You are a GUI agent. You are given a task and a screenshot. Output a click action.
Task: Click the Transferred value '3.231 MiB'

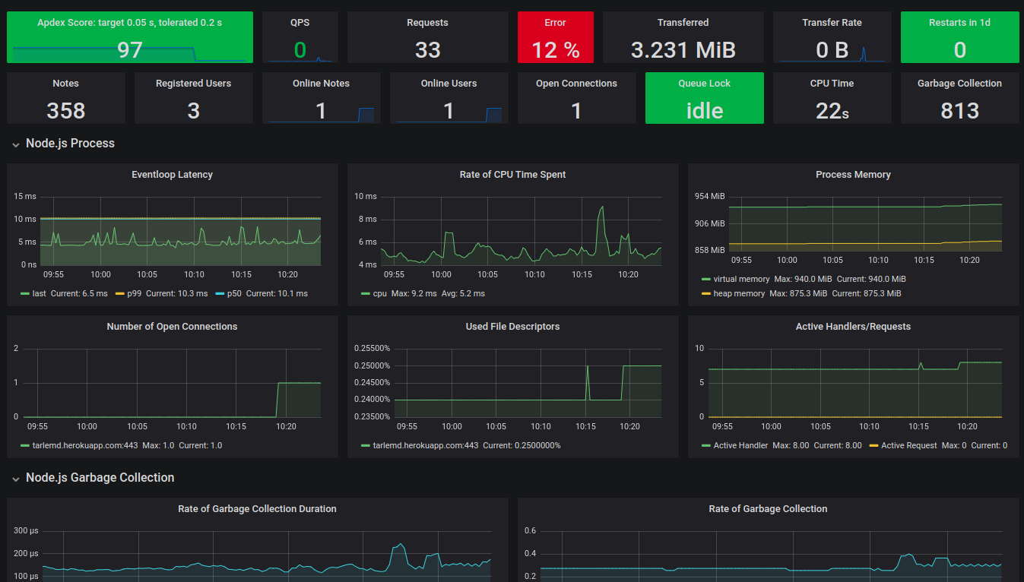click(683, 50)
